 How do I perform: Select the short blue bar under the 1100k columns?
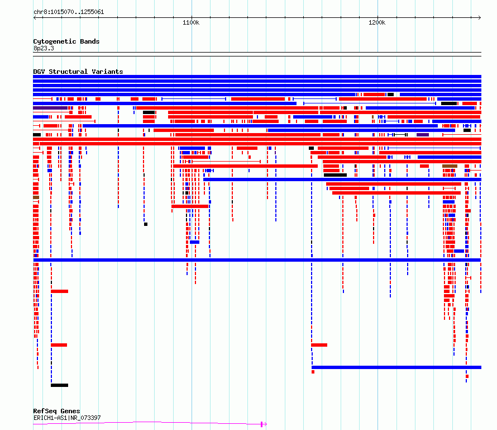coord(195,242)
